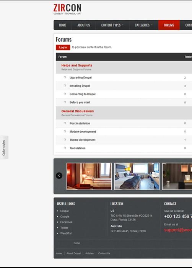
Task: Click the status icon beside Converting to Drupal
Action: [65, 94]
